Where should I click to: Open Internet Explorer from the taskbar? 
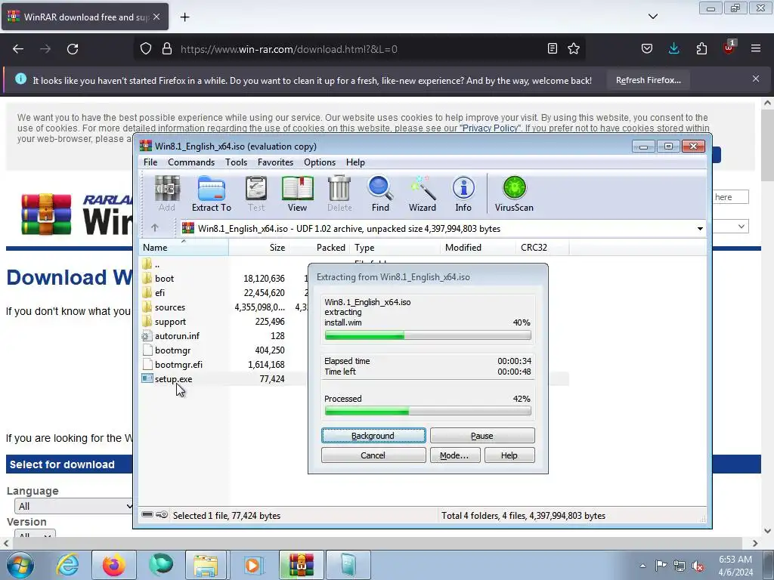pos(68,565)
